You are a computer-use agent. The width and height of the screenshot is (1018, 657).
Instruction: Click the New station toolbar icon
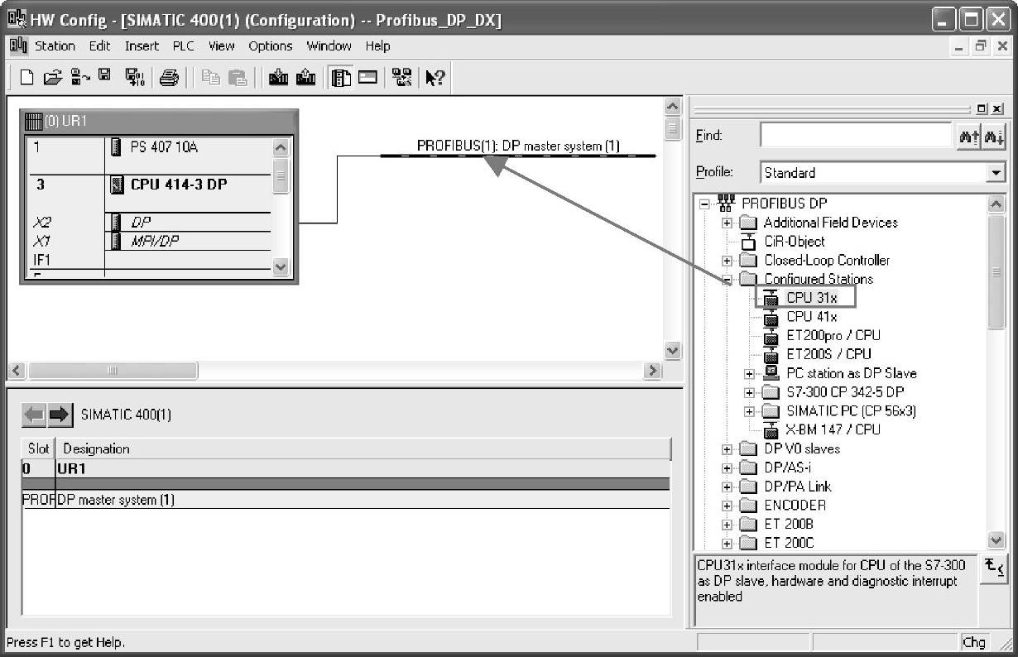point(27,78)
